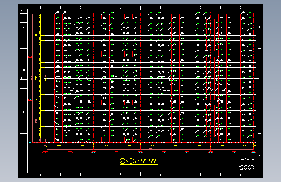Click the small revision table in the top-left corner

(x=24, y=16)
